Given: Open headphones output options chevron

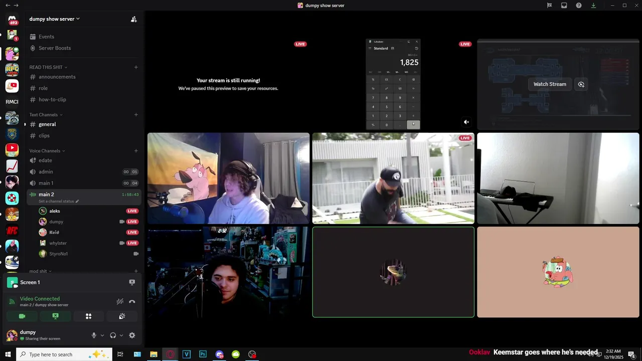Looking at the screenshot, I should click(x=121, y=335).
